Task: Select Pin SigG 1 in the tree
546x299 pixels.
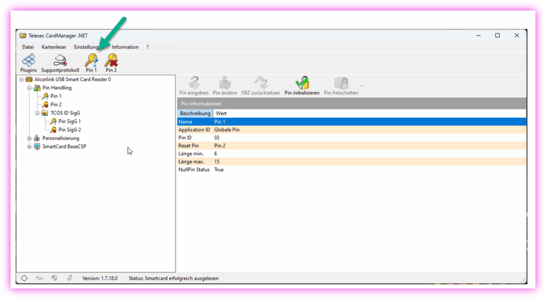Action: point(69,121)
